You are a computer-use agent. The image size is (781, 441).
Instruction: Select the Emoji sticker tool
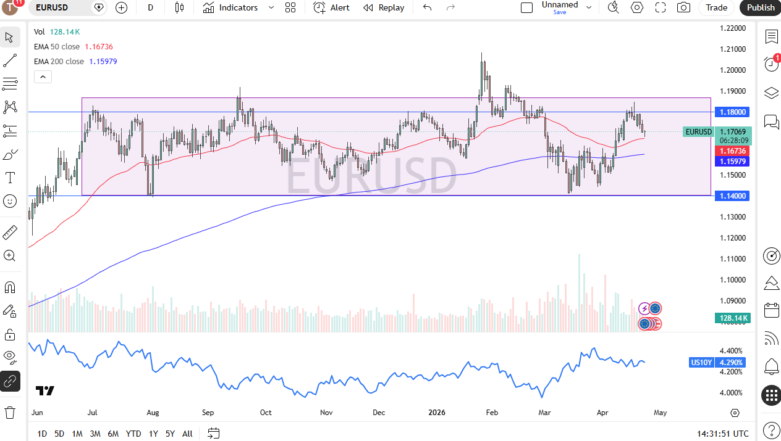click(10, 201)
